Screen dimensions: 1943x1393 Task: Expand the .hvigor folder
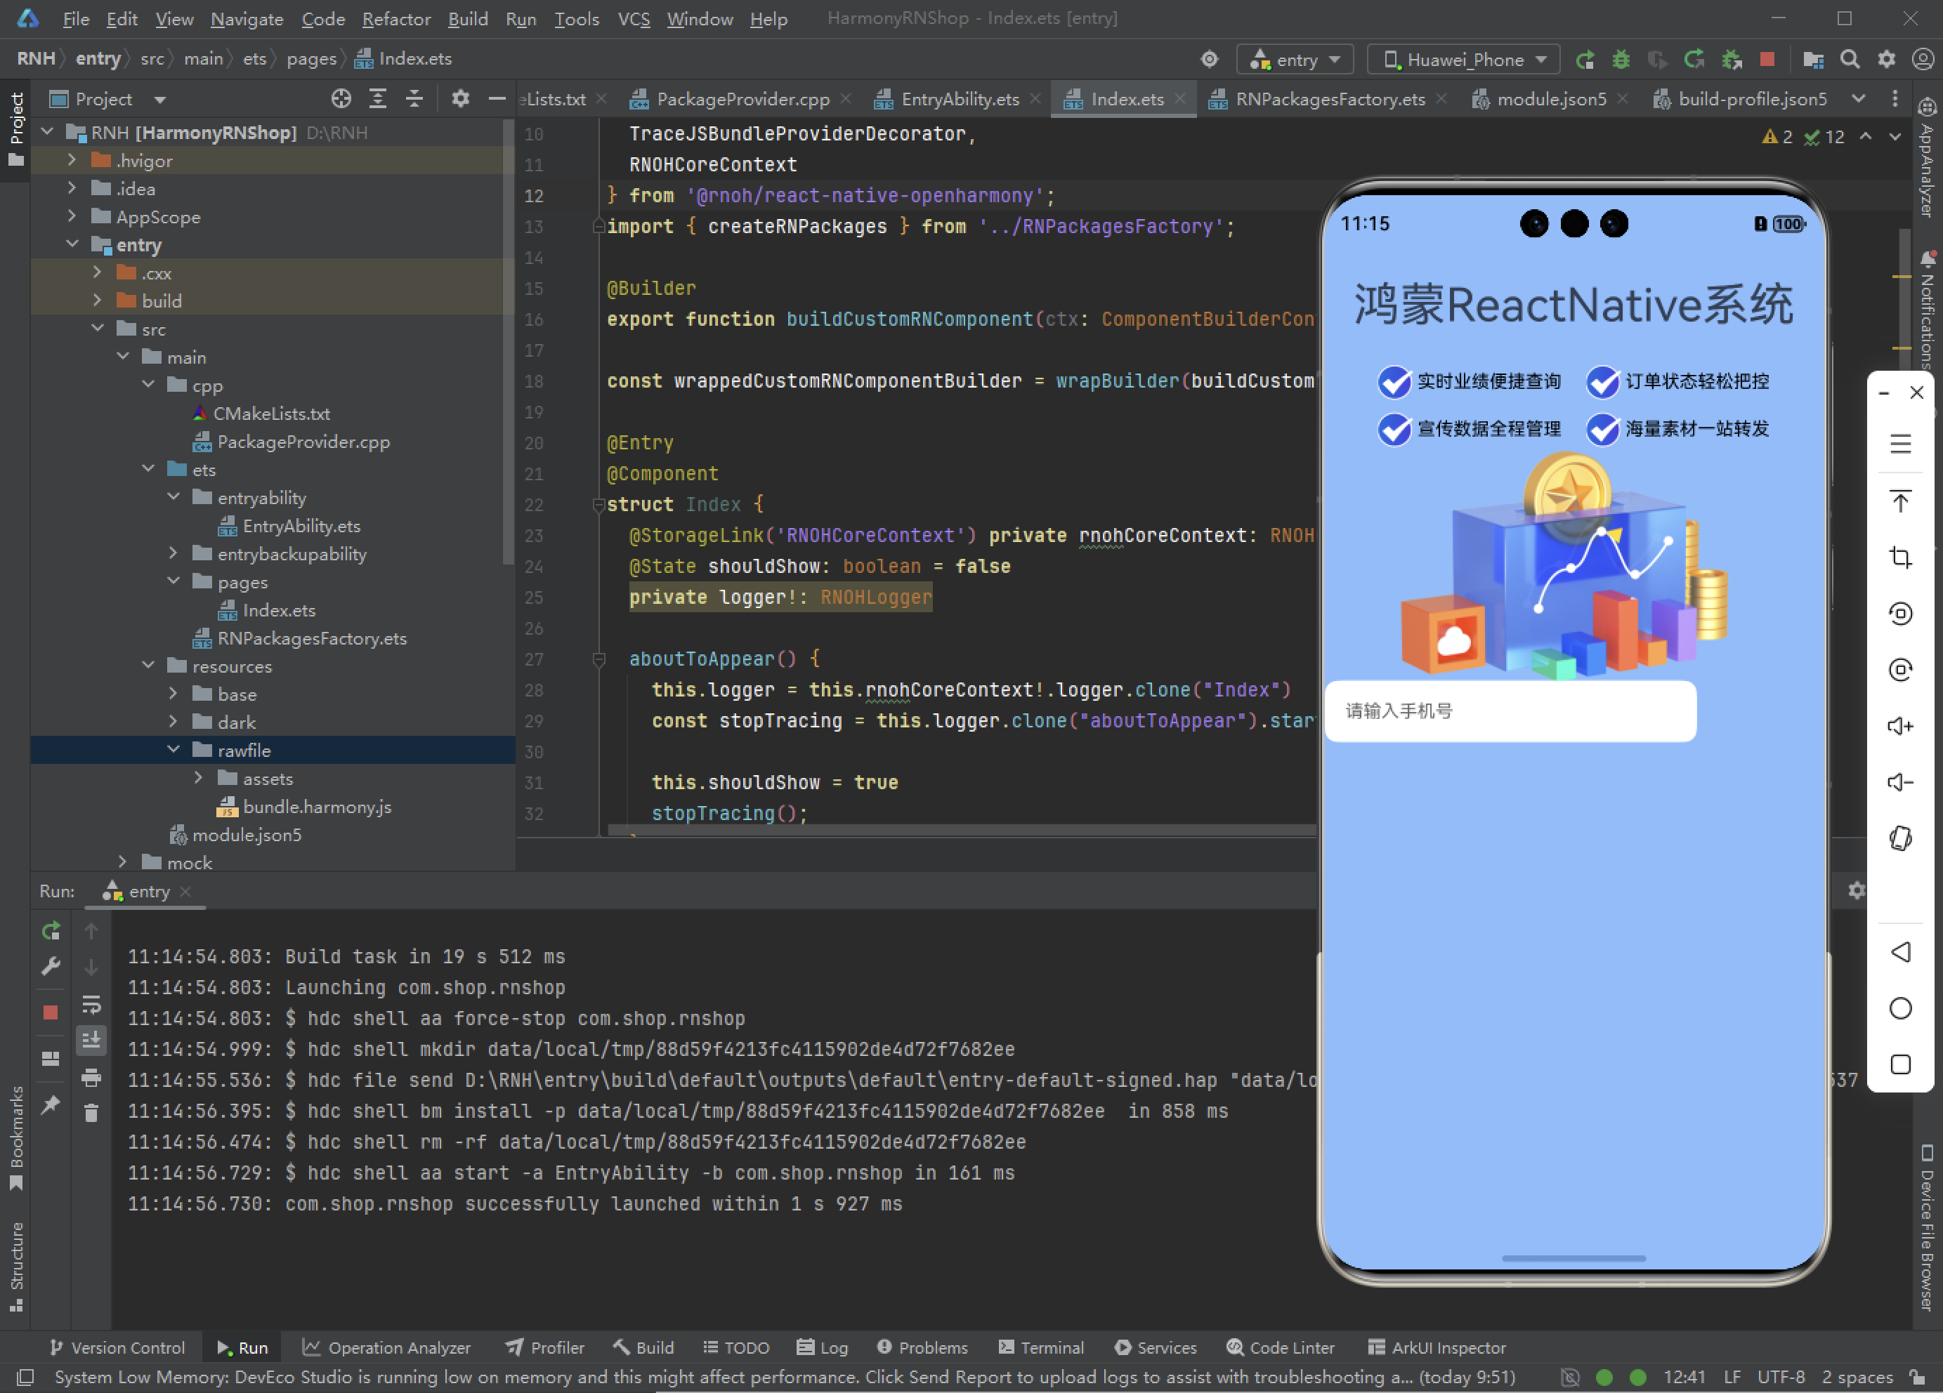point(72,161)
